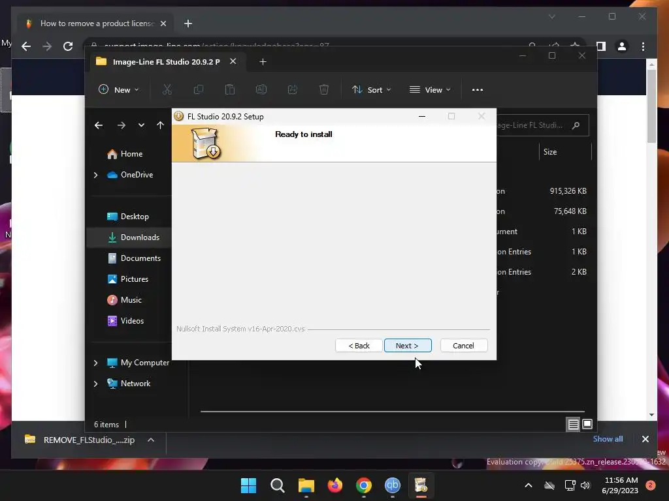Close the Chrome 'How to remove' tab
The height and width of the screenshot is (501, 669).
[x=163, y=23]
